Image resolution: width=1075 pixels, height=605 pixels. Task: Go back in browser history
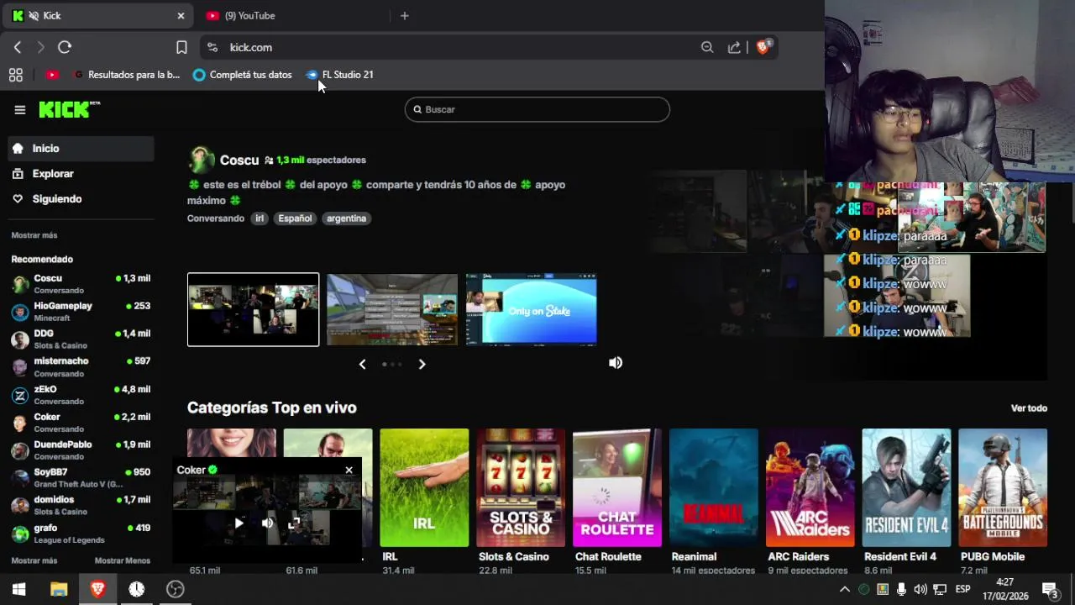[x=18, y=47]
